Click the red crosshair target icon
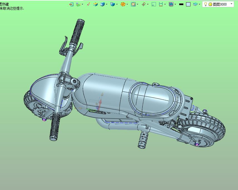Screen dimensions: 238x190 143,4
